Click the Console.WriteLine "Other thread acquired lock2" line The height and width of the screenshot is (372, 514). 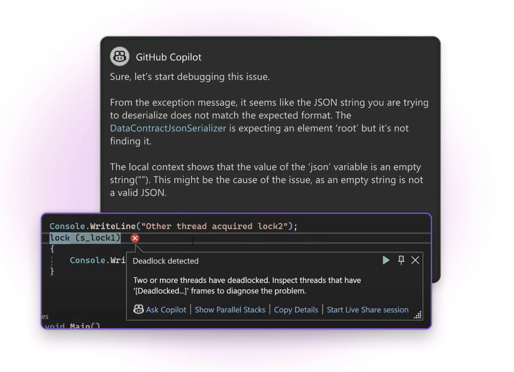(174, 226)
